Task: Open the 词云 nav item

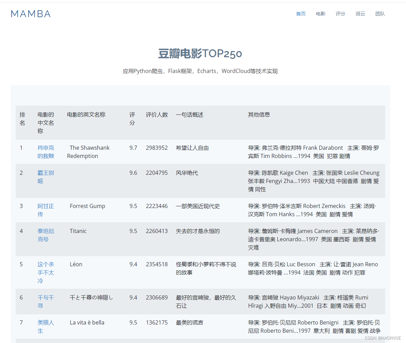Action: pos(360,14)
